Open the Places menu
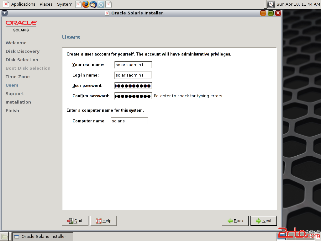This screenshot has width=321, height=241. tap(46, 4)
